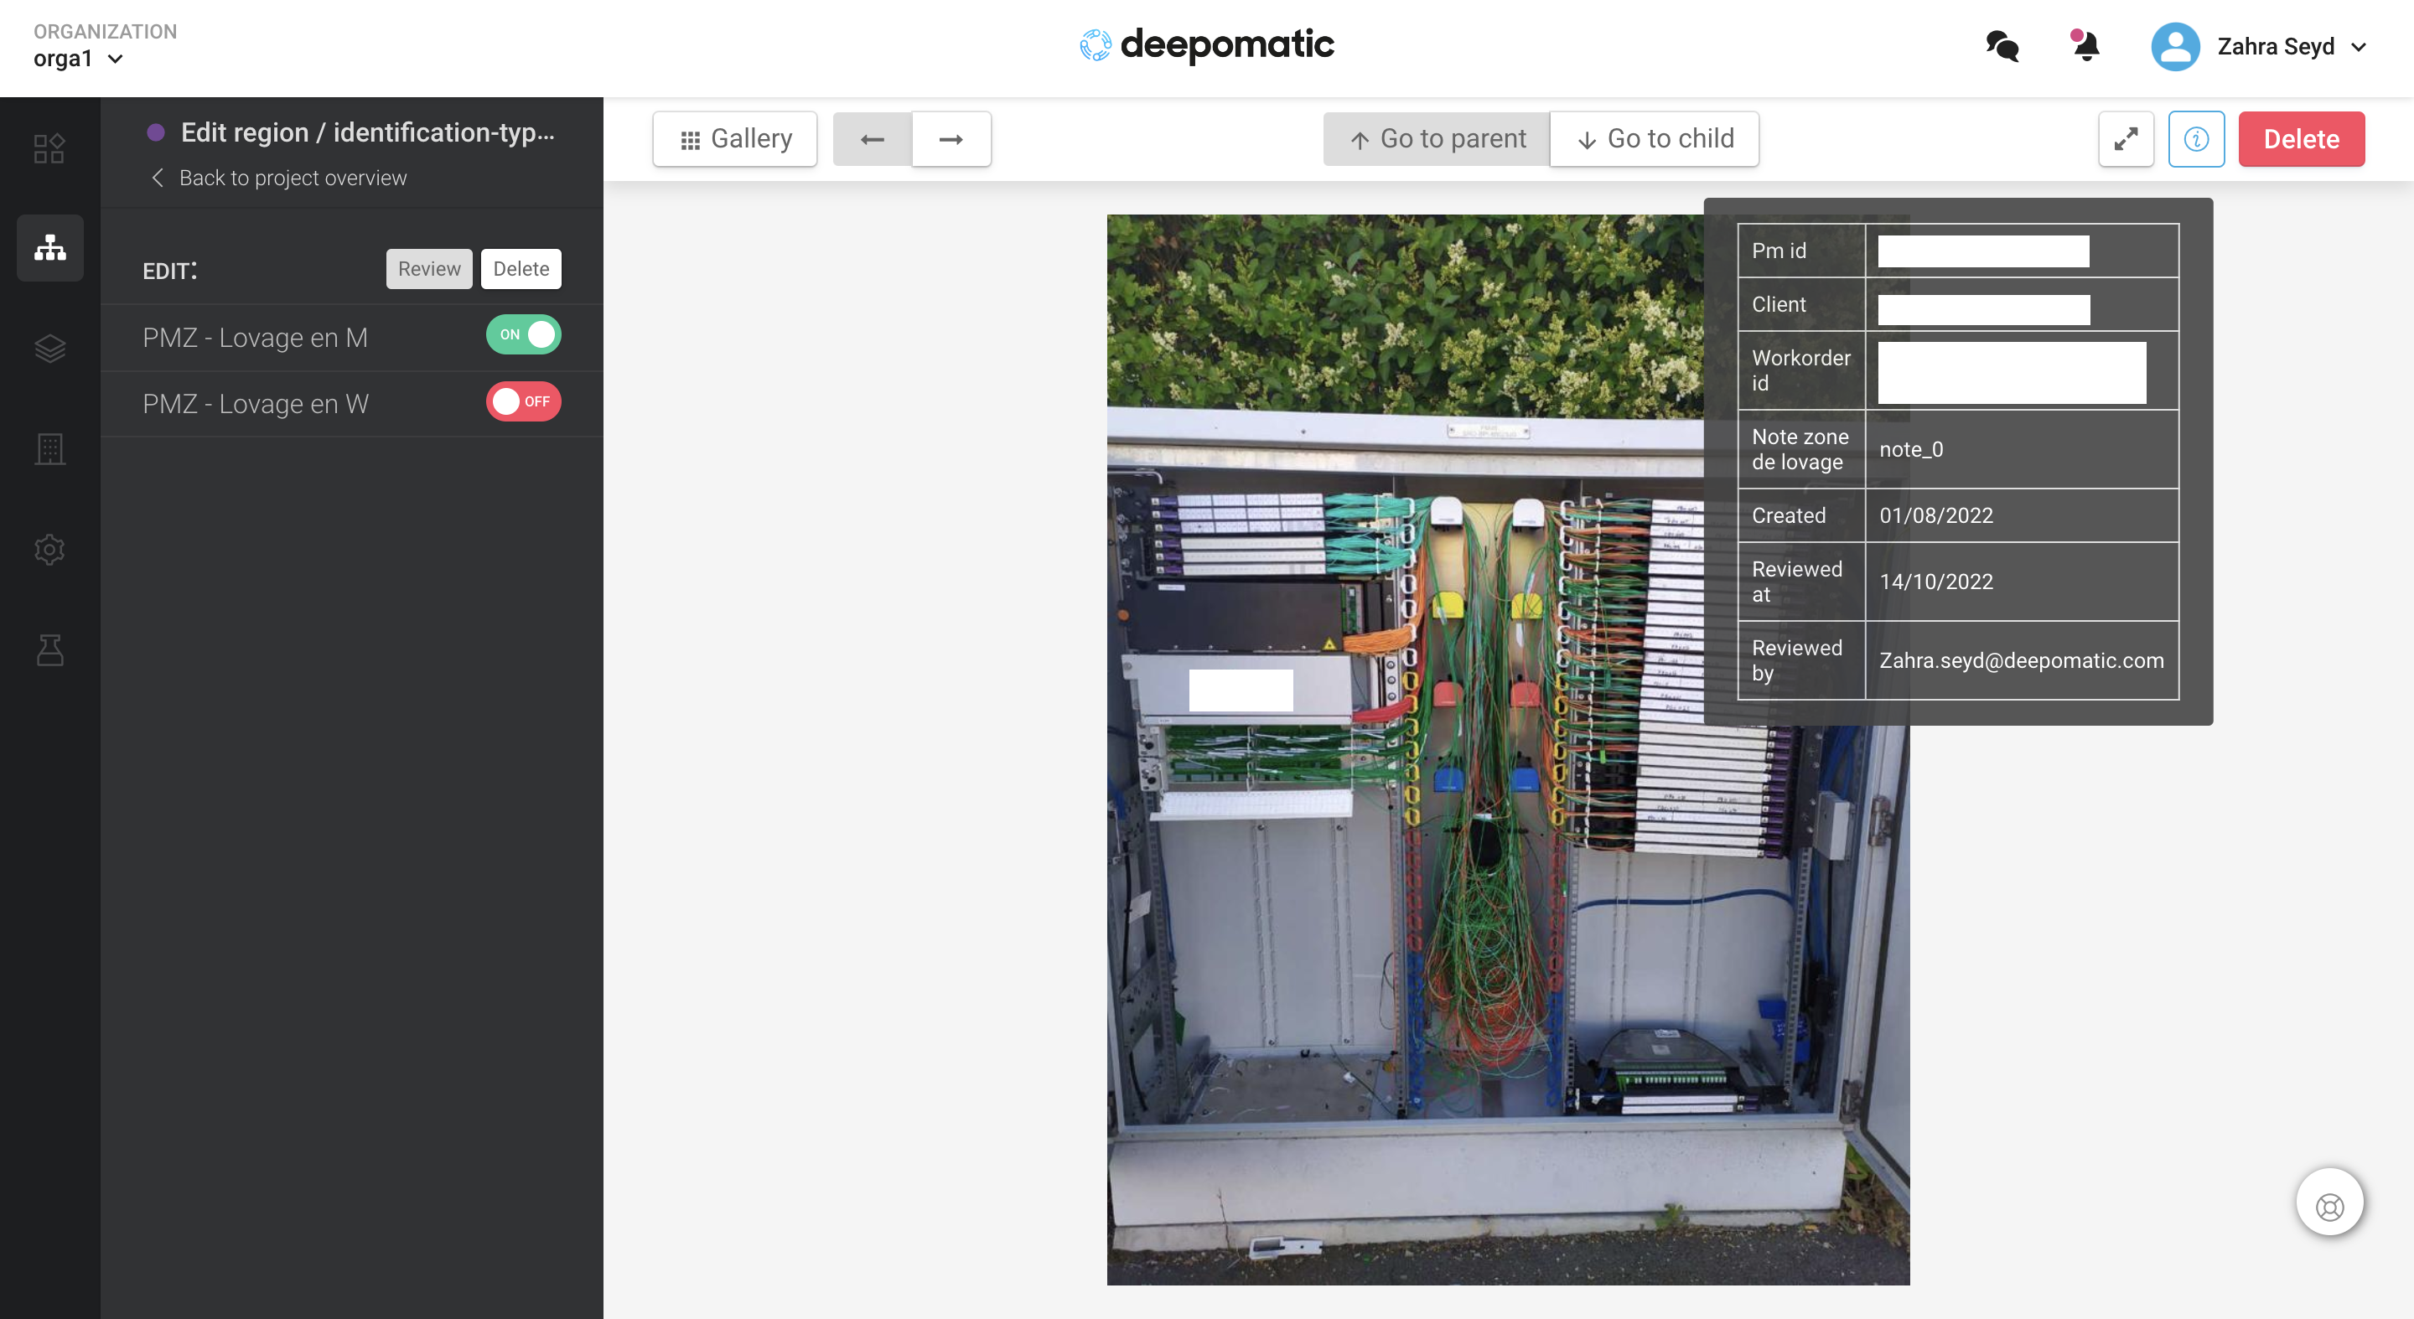Open the chat messages icon
The width and height of the screenshot is (2414, 1319).
tap(2002, 46)
